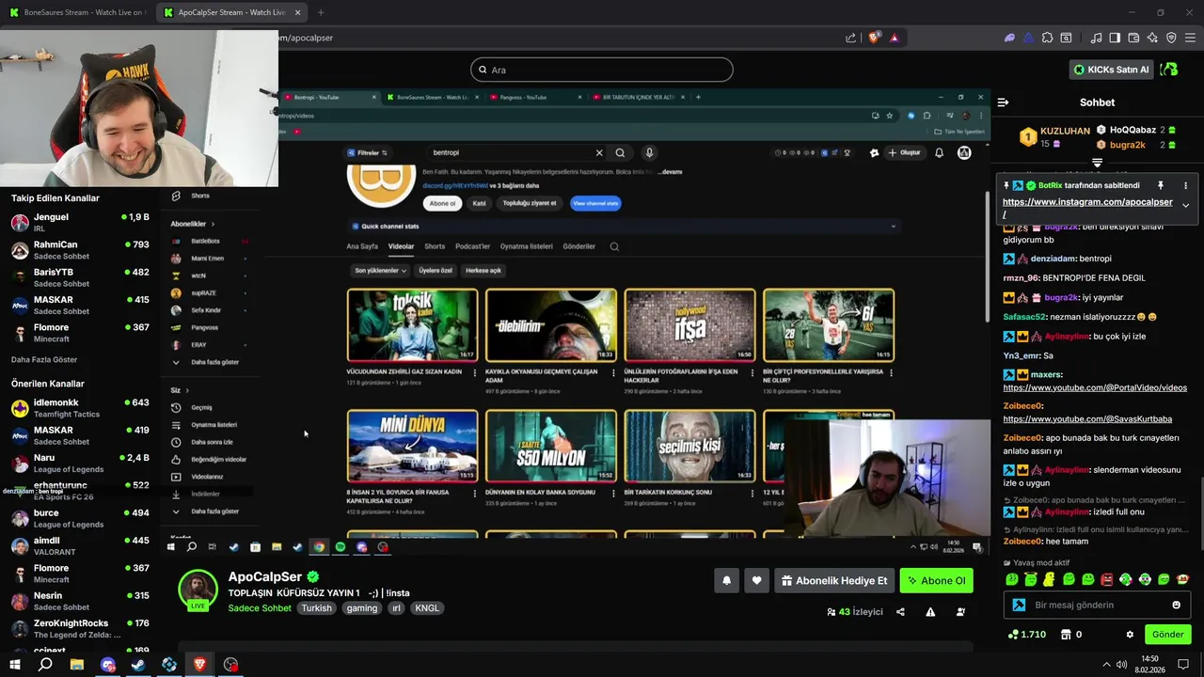Open idlemonkk recommended channel

(x=80, y=408)
